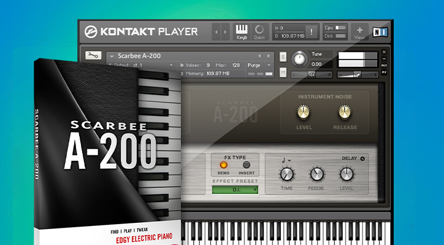Click the Disk usage meter

(340, 36)
